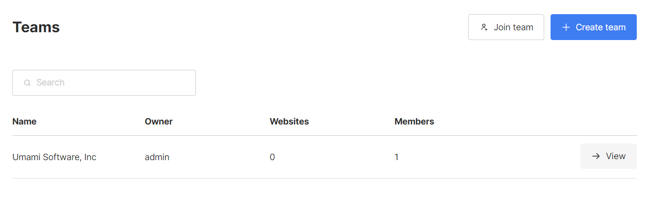The width and height of the screenshot is (650, 207).
Task: Click the 'Create team' label text
Action: (601, 27)
